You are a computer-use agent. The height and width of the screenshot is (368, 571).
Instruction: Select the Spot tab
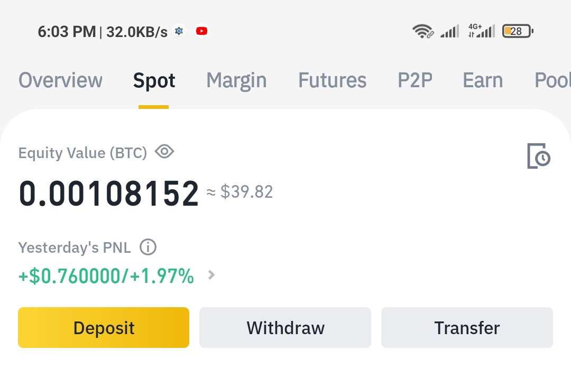tap(154, 81)
